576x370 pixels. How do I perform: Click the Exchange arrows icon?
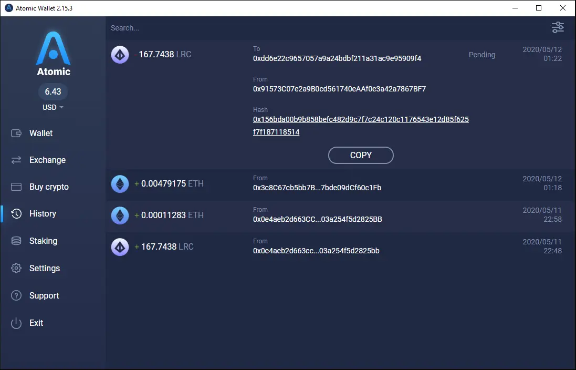click(x=16, y=160)
